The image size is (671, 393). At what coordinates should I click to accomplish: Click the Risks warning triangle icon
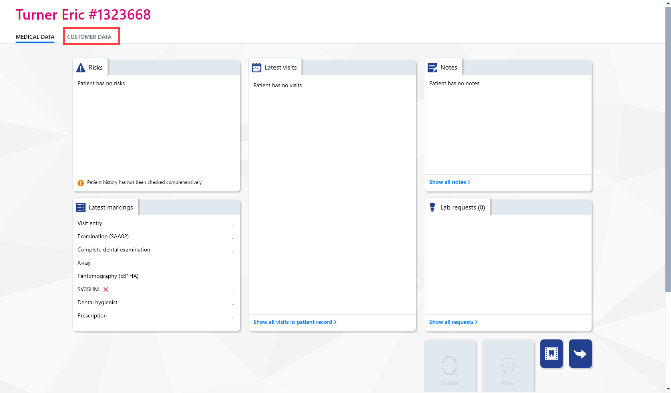click(x=81, y=68)
